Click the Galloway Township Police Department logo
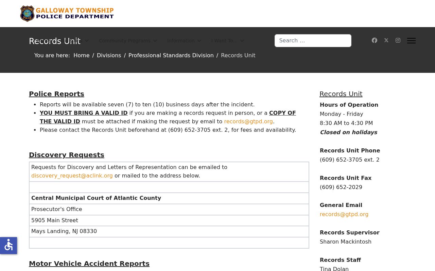 click(x=67, y=14)
